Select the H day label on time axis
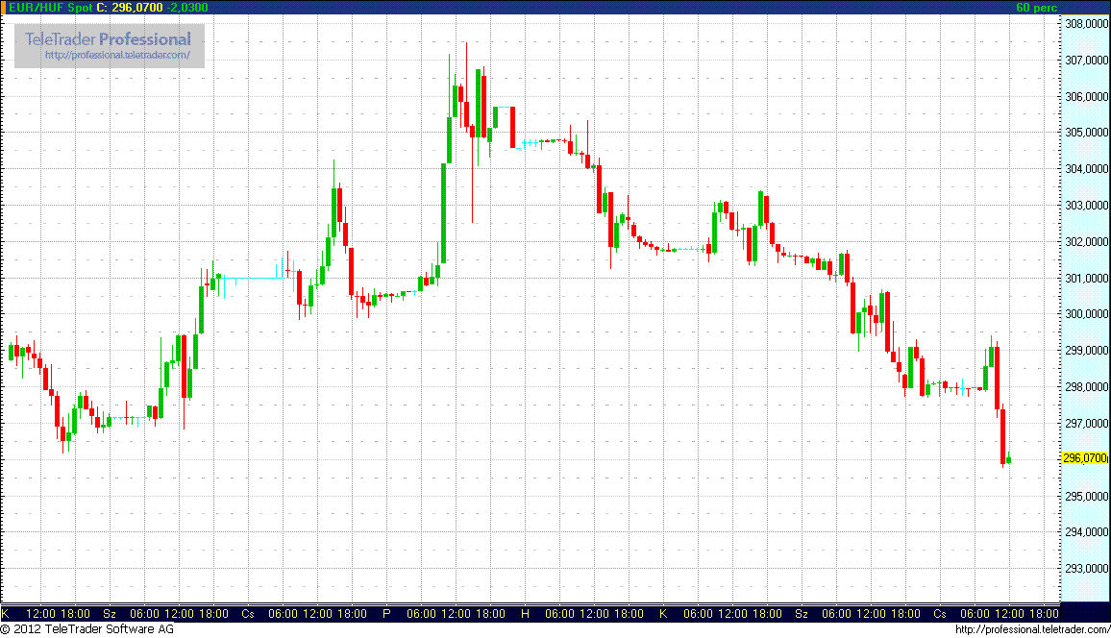The height and width of the screenshot is (638, 1111). [525, 613]
